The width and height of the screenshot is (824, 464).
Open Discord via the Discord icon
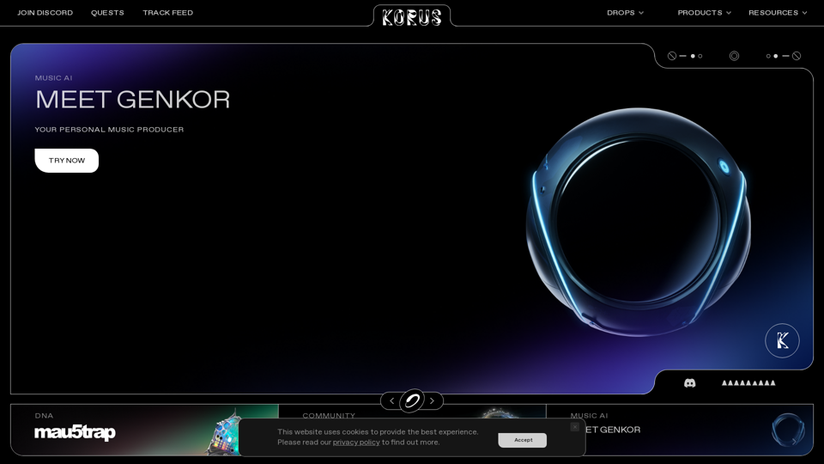(689, 383)
